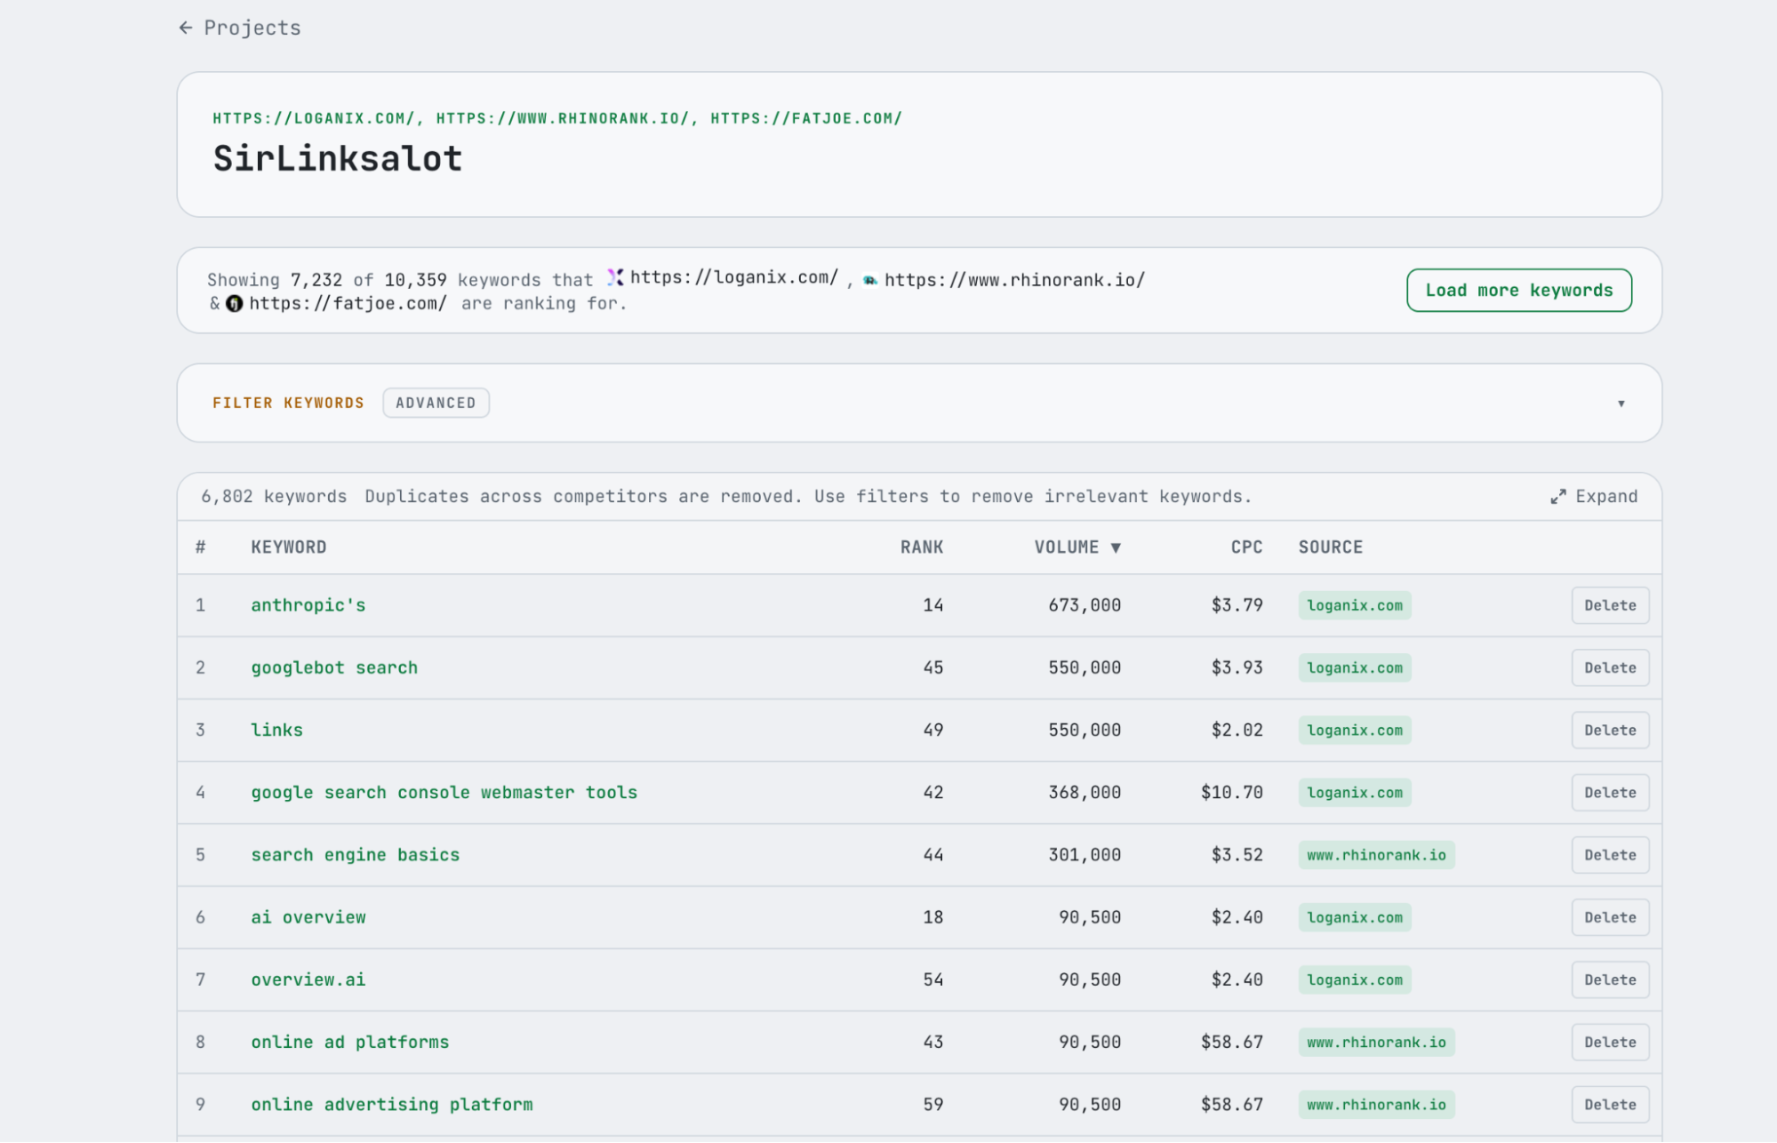
Task: Click loganix.com source tag for "ai overview"
Action: (1354, 917)
